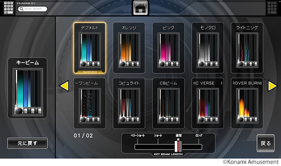Click the キービーム preview panel
This screenshot has height=166, width=281.
27,88
